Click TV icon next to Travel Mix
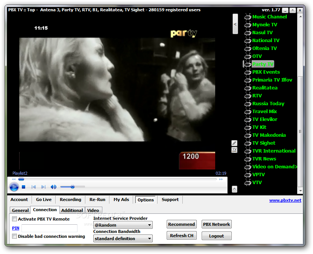This screenshot has height=254, width=313. click(x=248, y=112)
